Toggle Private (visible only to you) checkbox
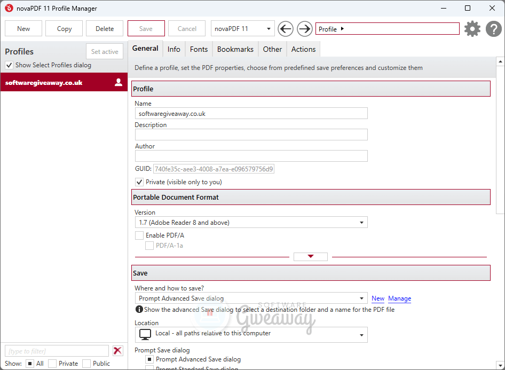505x370 pixels. pos(139,182)
